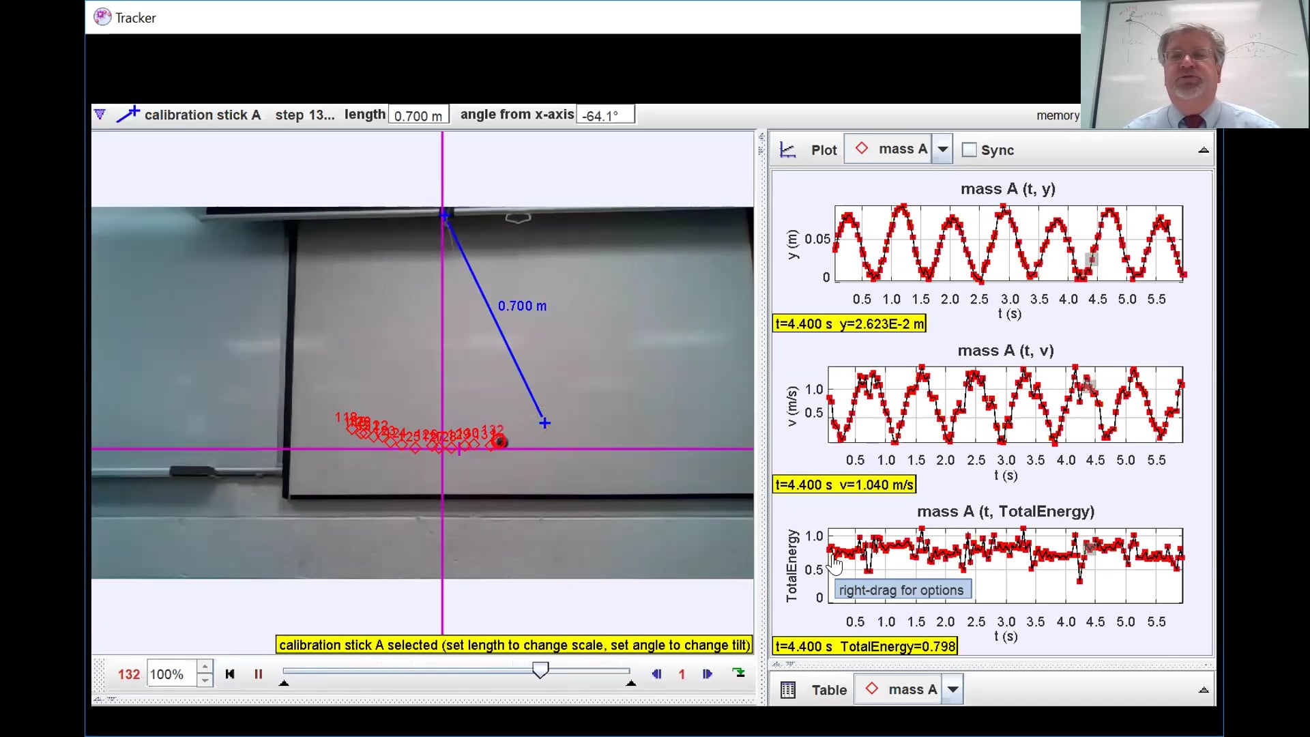1310x737 pixels.
Task: Click the end frame marker triangle
Action: (x=631, y=682)
